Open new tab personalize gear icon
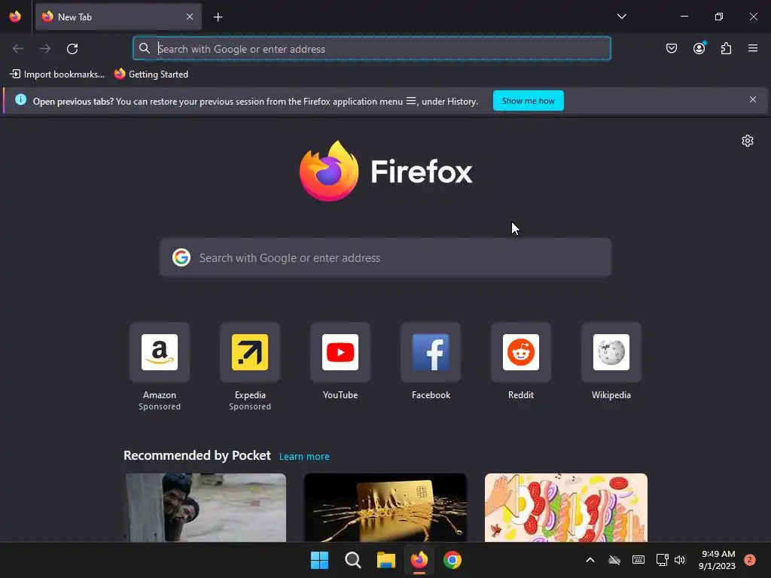This screenshot has height=578, width=771. (748, 141)
